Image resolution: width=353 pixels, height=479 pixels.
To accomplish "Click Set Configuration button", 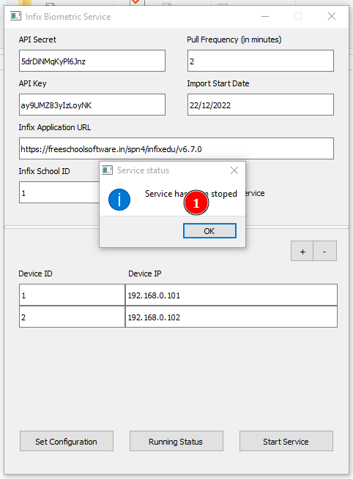I will 67,442.
